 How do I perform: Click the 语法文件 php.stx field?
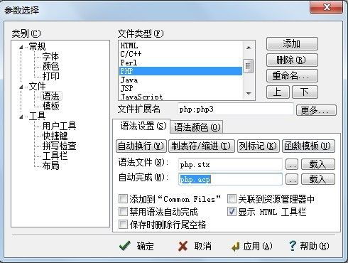coord(230,164)
